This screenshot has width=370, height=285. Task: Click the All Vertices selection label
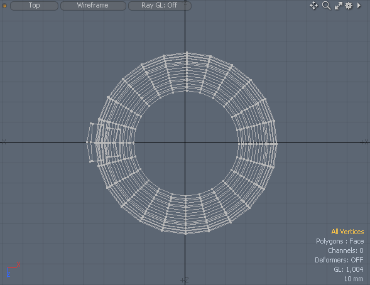(347, 232)
